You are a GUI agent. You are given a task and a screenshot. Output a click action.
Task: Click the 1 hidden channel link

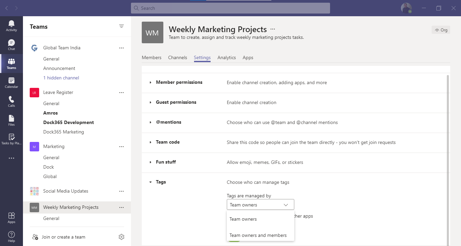[x=61, y=78]
